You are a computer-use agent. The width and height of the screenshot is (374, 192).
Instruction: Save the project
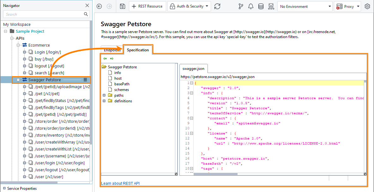(123, 6)
